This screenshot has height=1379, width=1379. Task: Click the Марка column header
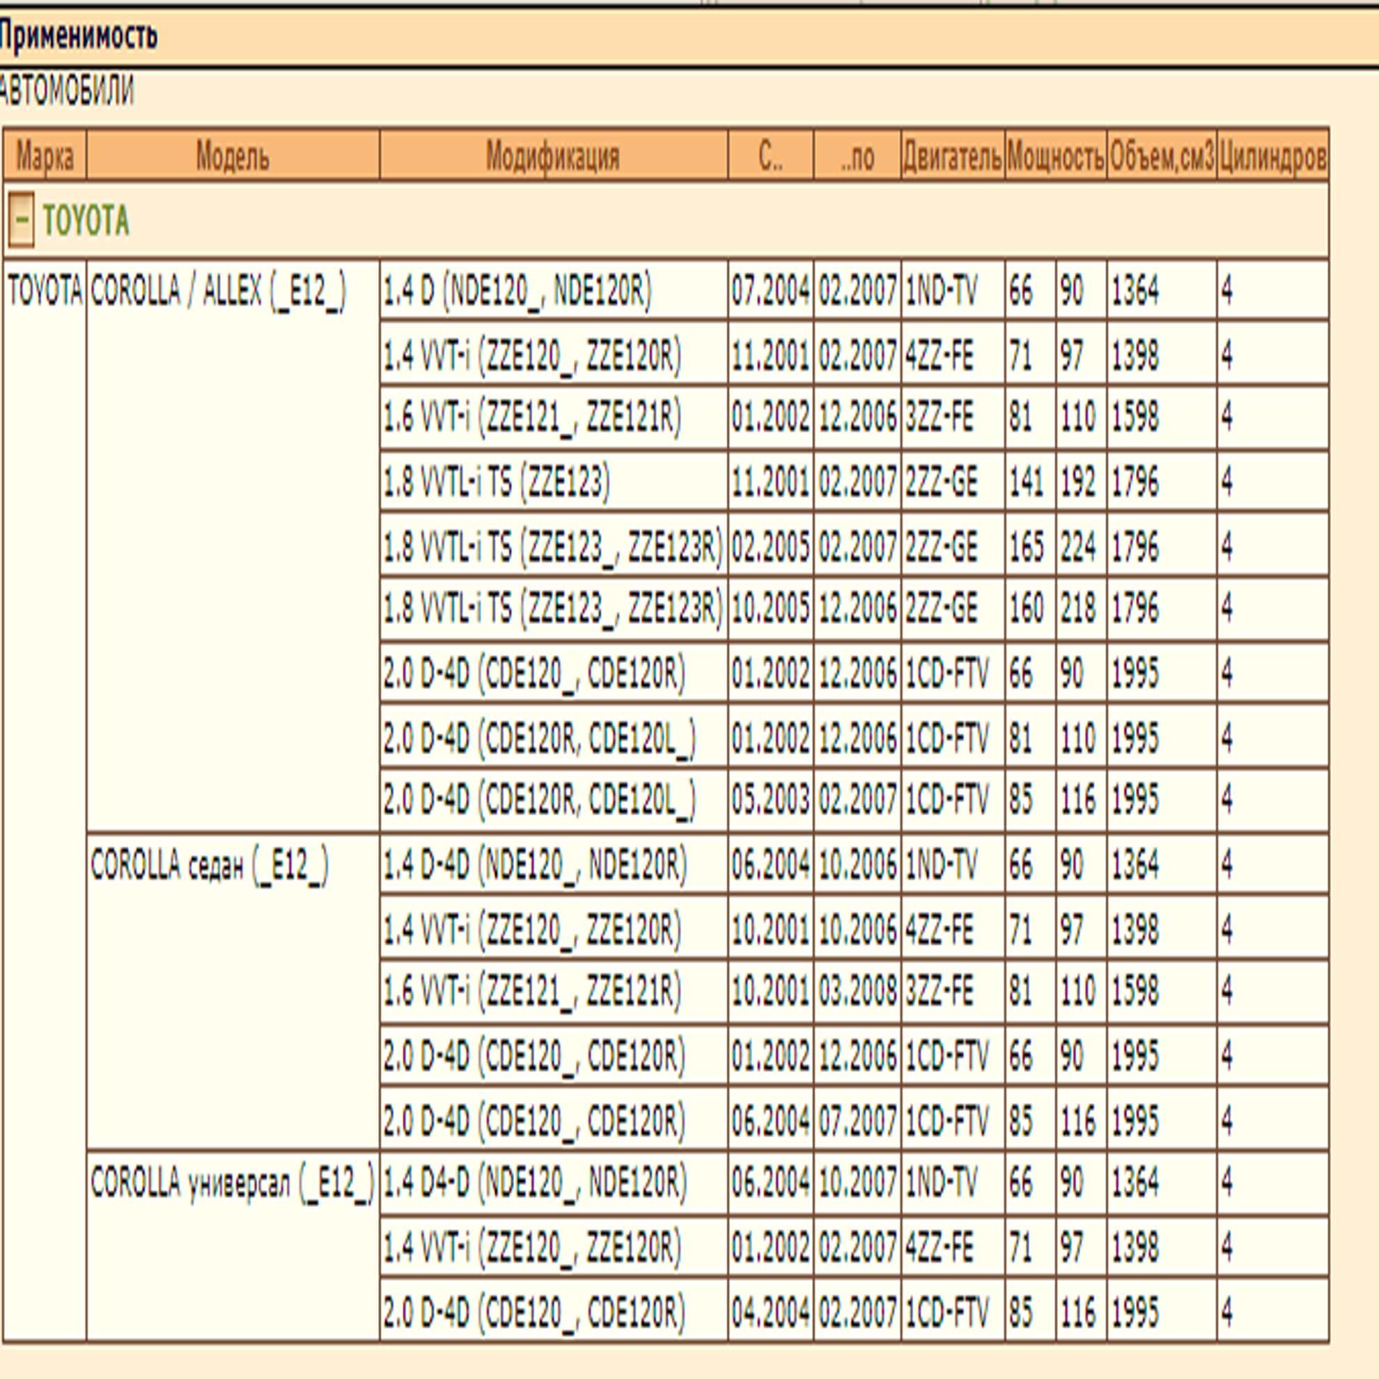45,155
